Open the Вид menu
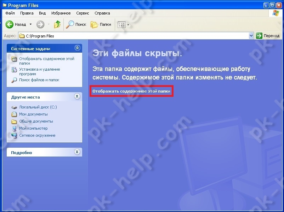 click(42, 13)
